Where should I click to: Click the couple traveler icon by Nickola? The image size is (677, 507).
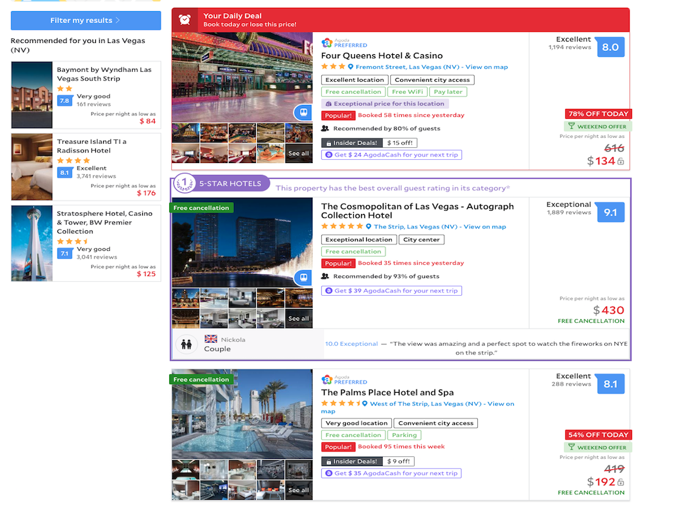(186, 344)
